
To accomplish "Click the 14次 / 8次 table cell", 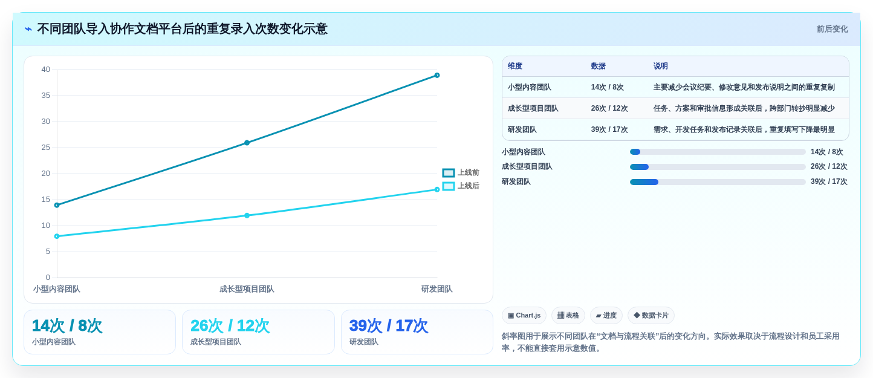I will coord(608,88).
